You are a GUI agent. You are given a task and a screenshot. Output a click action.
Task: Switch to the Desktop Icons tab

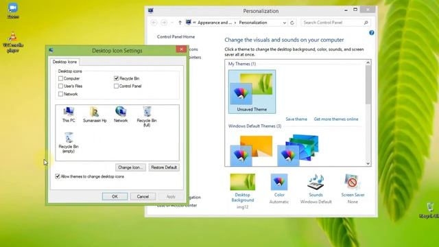coord(64,62)
